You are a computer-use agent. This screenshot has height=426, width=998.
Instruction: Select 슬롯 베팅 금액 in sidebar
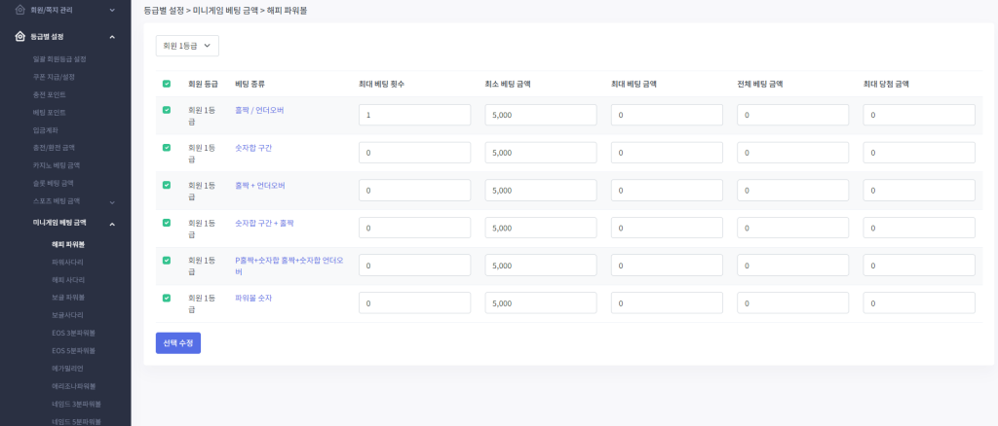coord(53,183)
